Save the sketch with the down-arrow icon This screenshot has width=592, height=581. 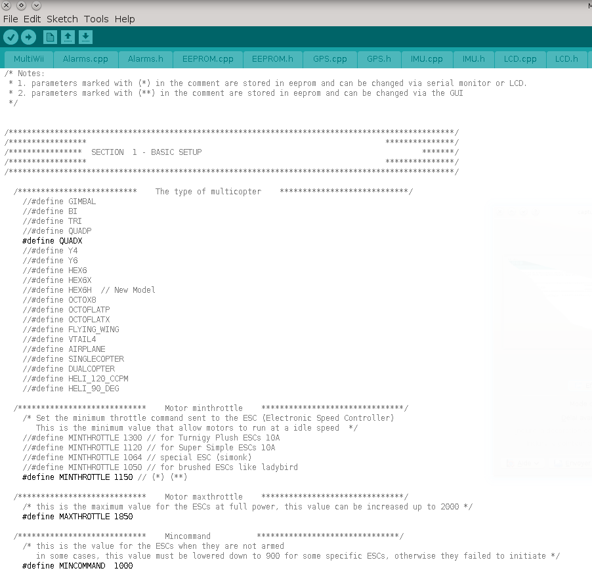click(85, 37)
